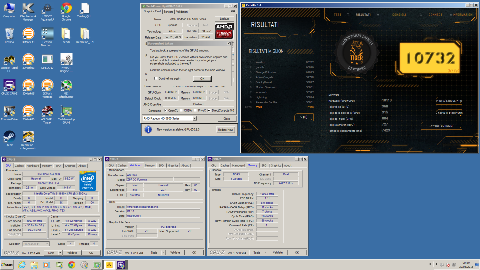Screen dimensions: 480x270
Task: Click the Core Speed 4997.04 MHz value
Action: click(x=34, y=221)
